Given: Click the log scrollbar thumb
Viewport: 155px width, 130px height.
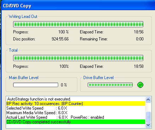Looking at the screenshot, I should pos(148,117).
